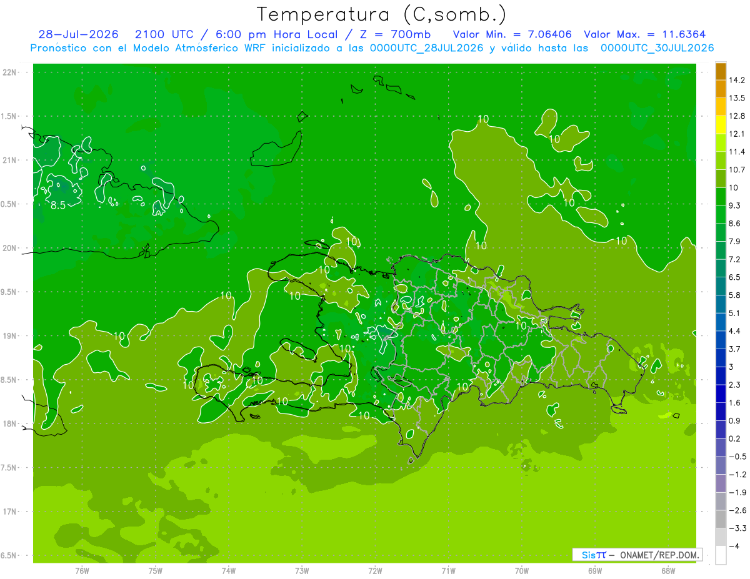Click the "20N" latitude axis label

click(9, 248)
